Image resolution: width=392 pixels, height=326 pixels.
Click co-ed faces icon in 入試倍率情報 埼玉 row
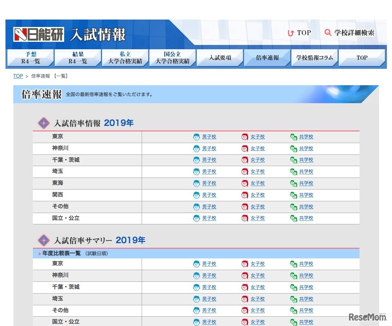[x=293, y=172]
